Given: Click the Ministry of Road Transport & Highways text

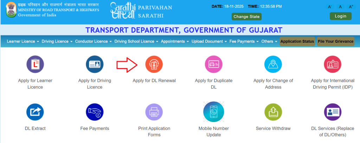Looking at the screenshot, I should (x=59, y=10).
